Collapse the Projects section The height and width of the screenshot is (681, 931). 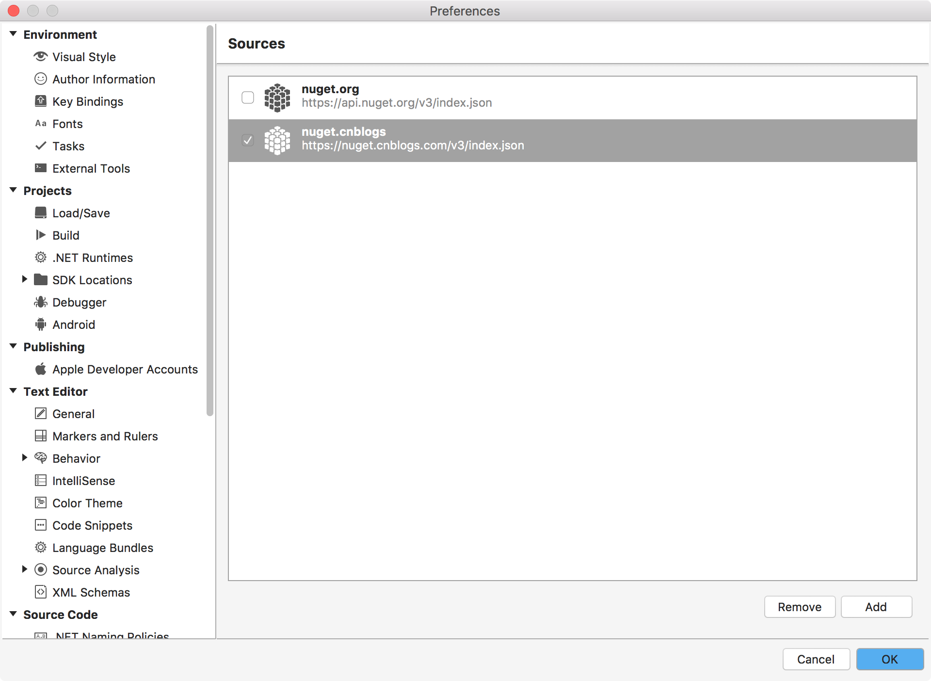click(13, 190)
